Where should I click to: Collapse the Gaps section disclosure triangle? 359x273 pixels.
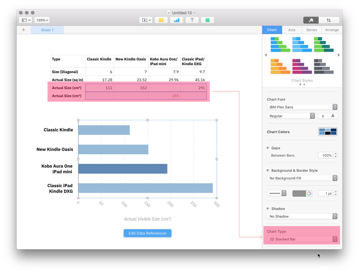point(268,148)
